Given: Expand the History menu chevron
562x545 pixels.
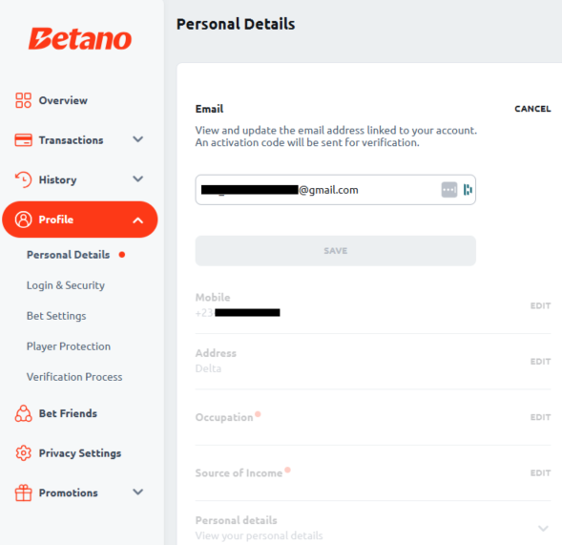Looking at the screenshot, I should (x=138, y=178).
